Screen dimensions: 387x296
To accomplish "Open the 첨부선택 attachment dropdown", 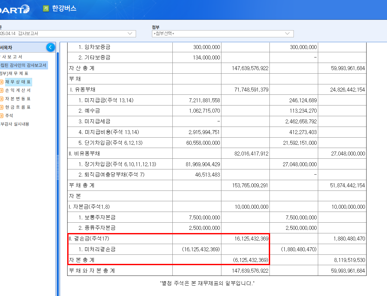I will coord(223,33).
